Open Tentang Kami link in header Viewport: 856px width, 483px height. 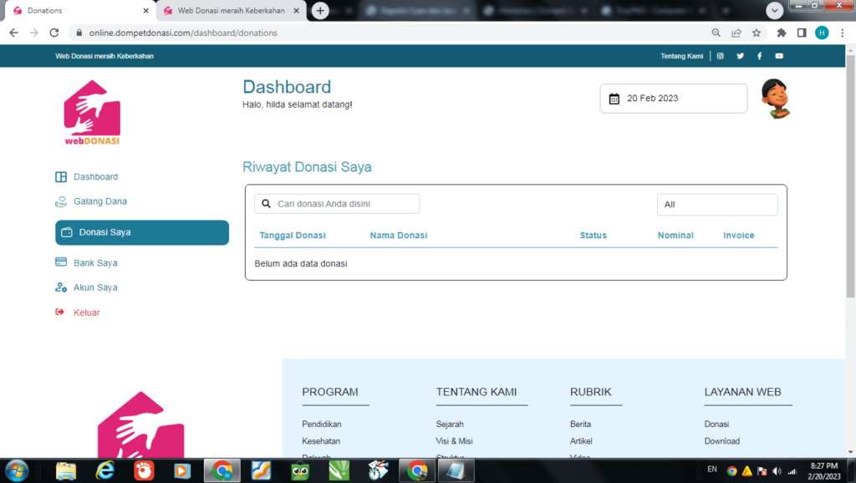click(681, 56)
